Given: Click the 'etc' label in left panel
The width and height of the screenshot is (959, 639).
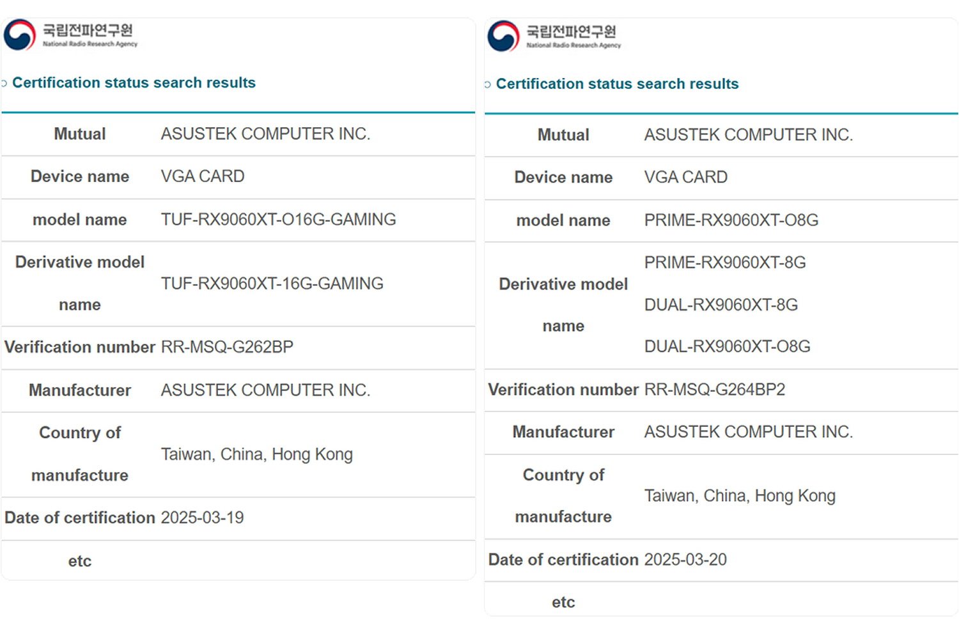Looking at the screenshot, I should [x=80, y=561].
